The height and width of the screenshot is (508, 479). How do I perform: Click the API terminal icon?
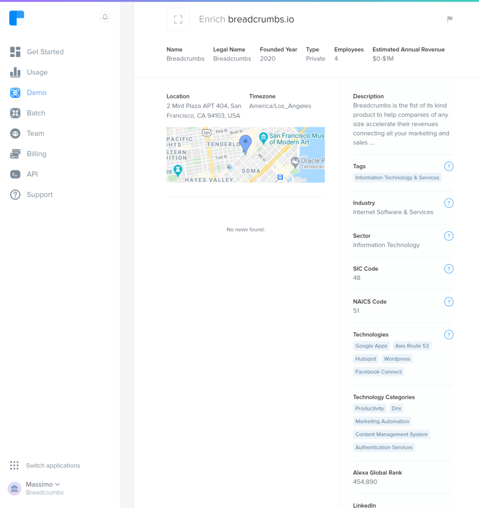(x=15, y=174)
